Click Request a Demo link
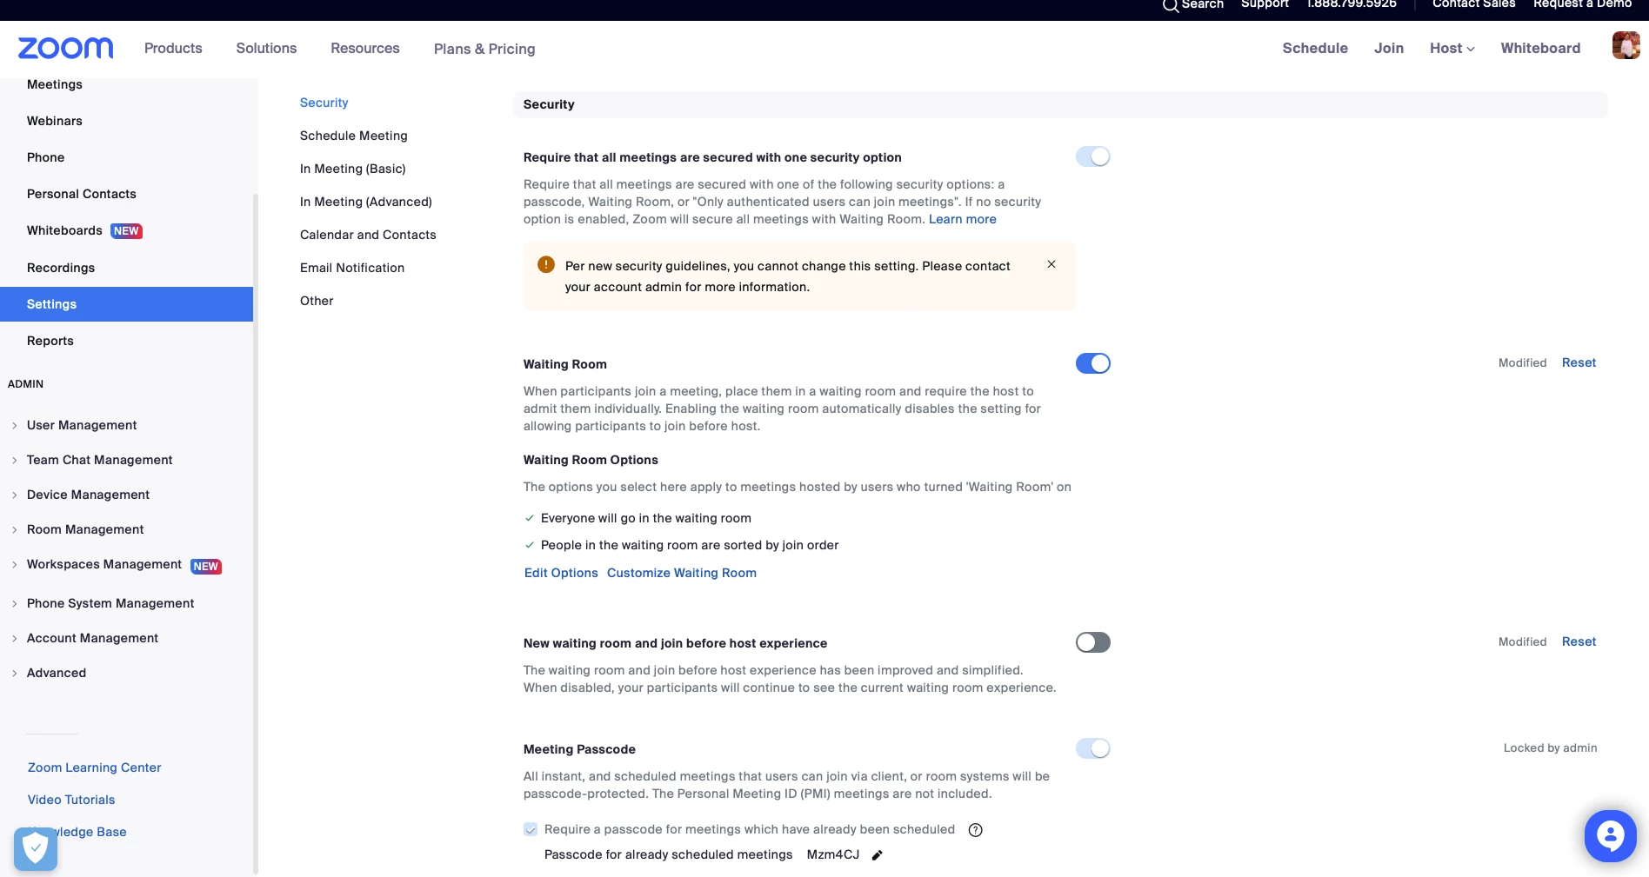This screenshot has width=1649, height=877. 1582,4
